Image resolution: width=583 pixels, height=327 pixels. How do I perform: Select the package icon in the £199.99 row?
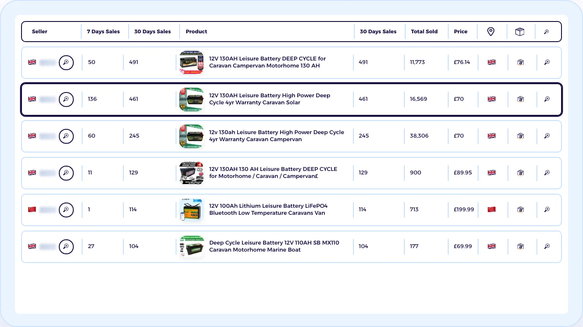pyautogui.click(x=521, y=210)
